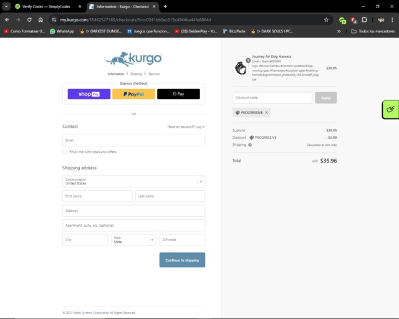The image size is (399, 319).
Task: Bookmark this page with the star icon
Action: point(326,20)
